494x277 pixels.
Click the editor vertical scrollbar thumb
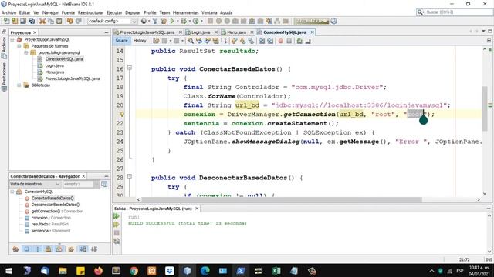(485, 108)
